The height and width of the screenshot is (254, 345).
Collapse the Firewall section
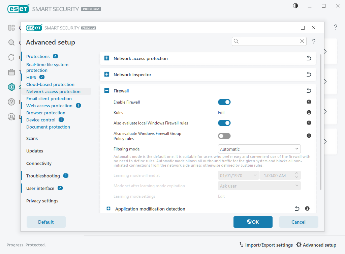pyautogui.click(x=107, y=91)
